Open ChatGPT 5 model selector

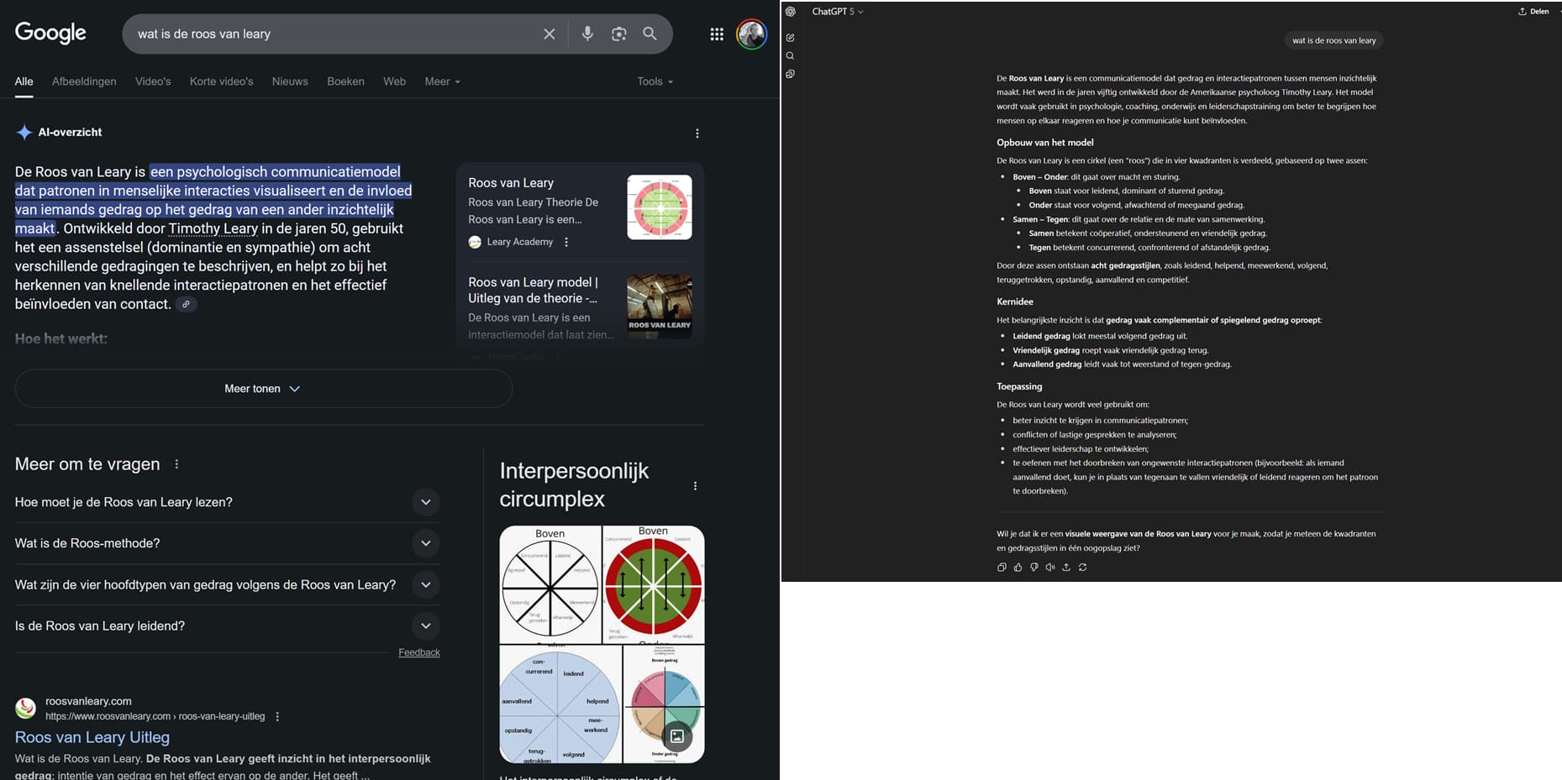click(x=837, y=12)
